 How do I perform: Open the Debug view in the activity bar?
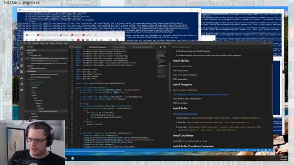pyautogui.click(x=22, y=66)
